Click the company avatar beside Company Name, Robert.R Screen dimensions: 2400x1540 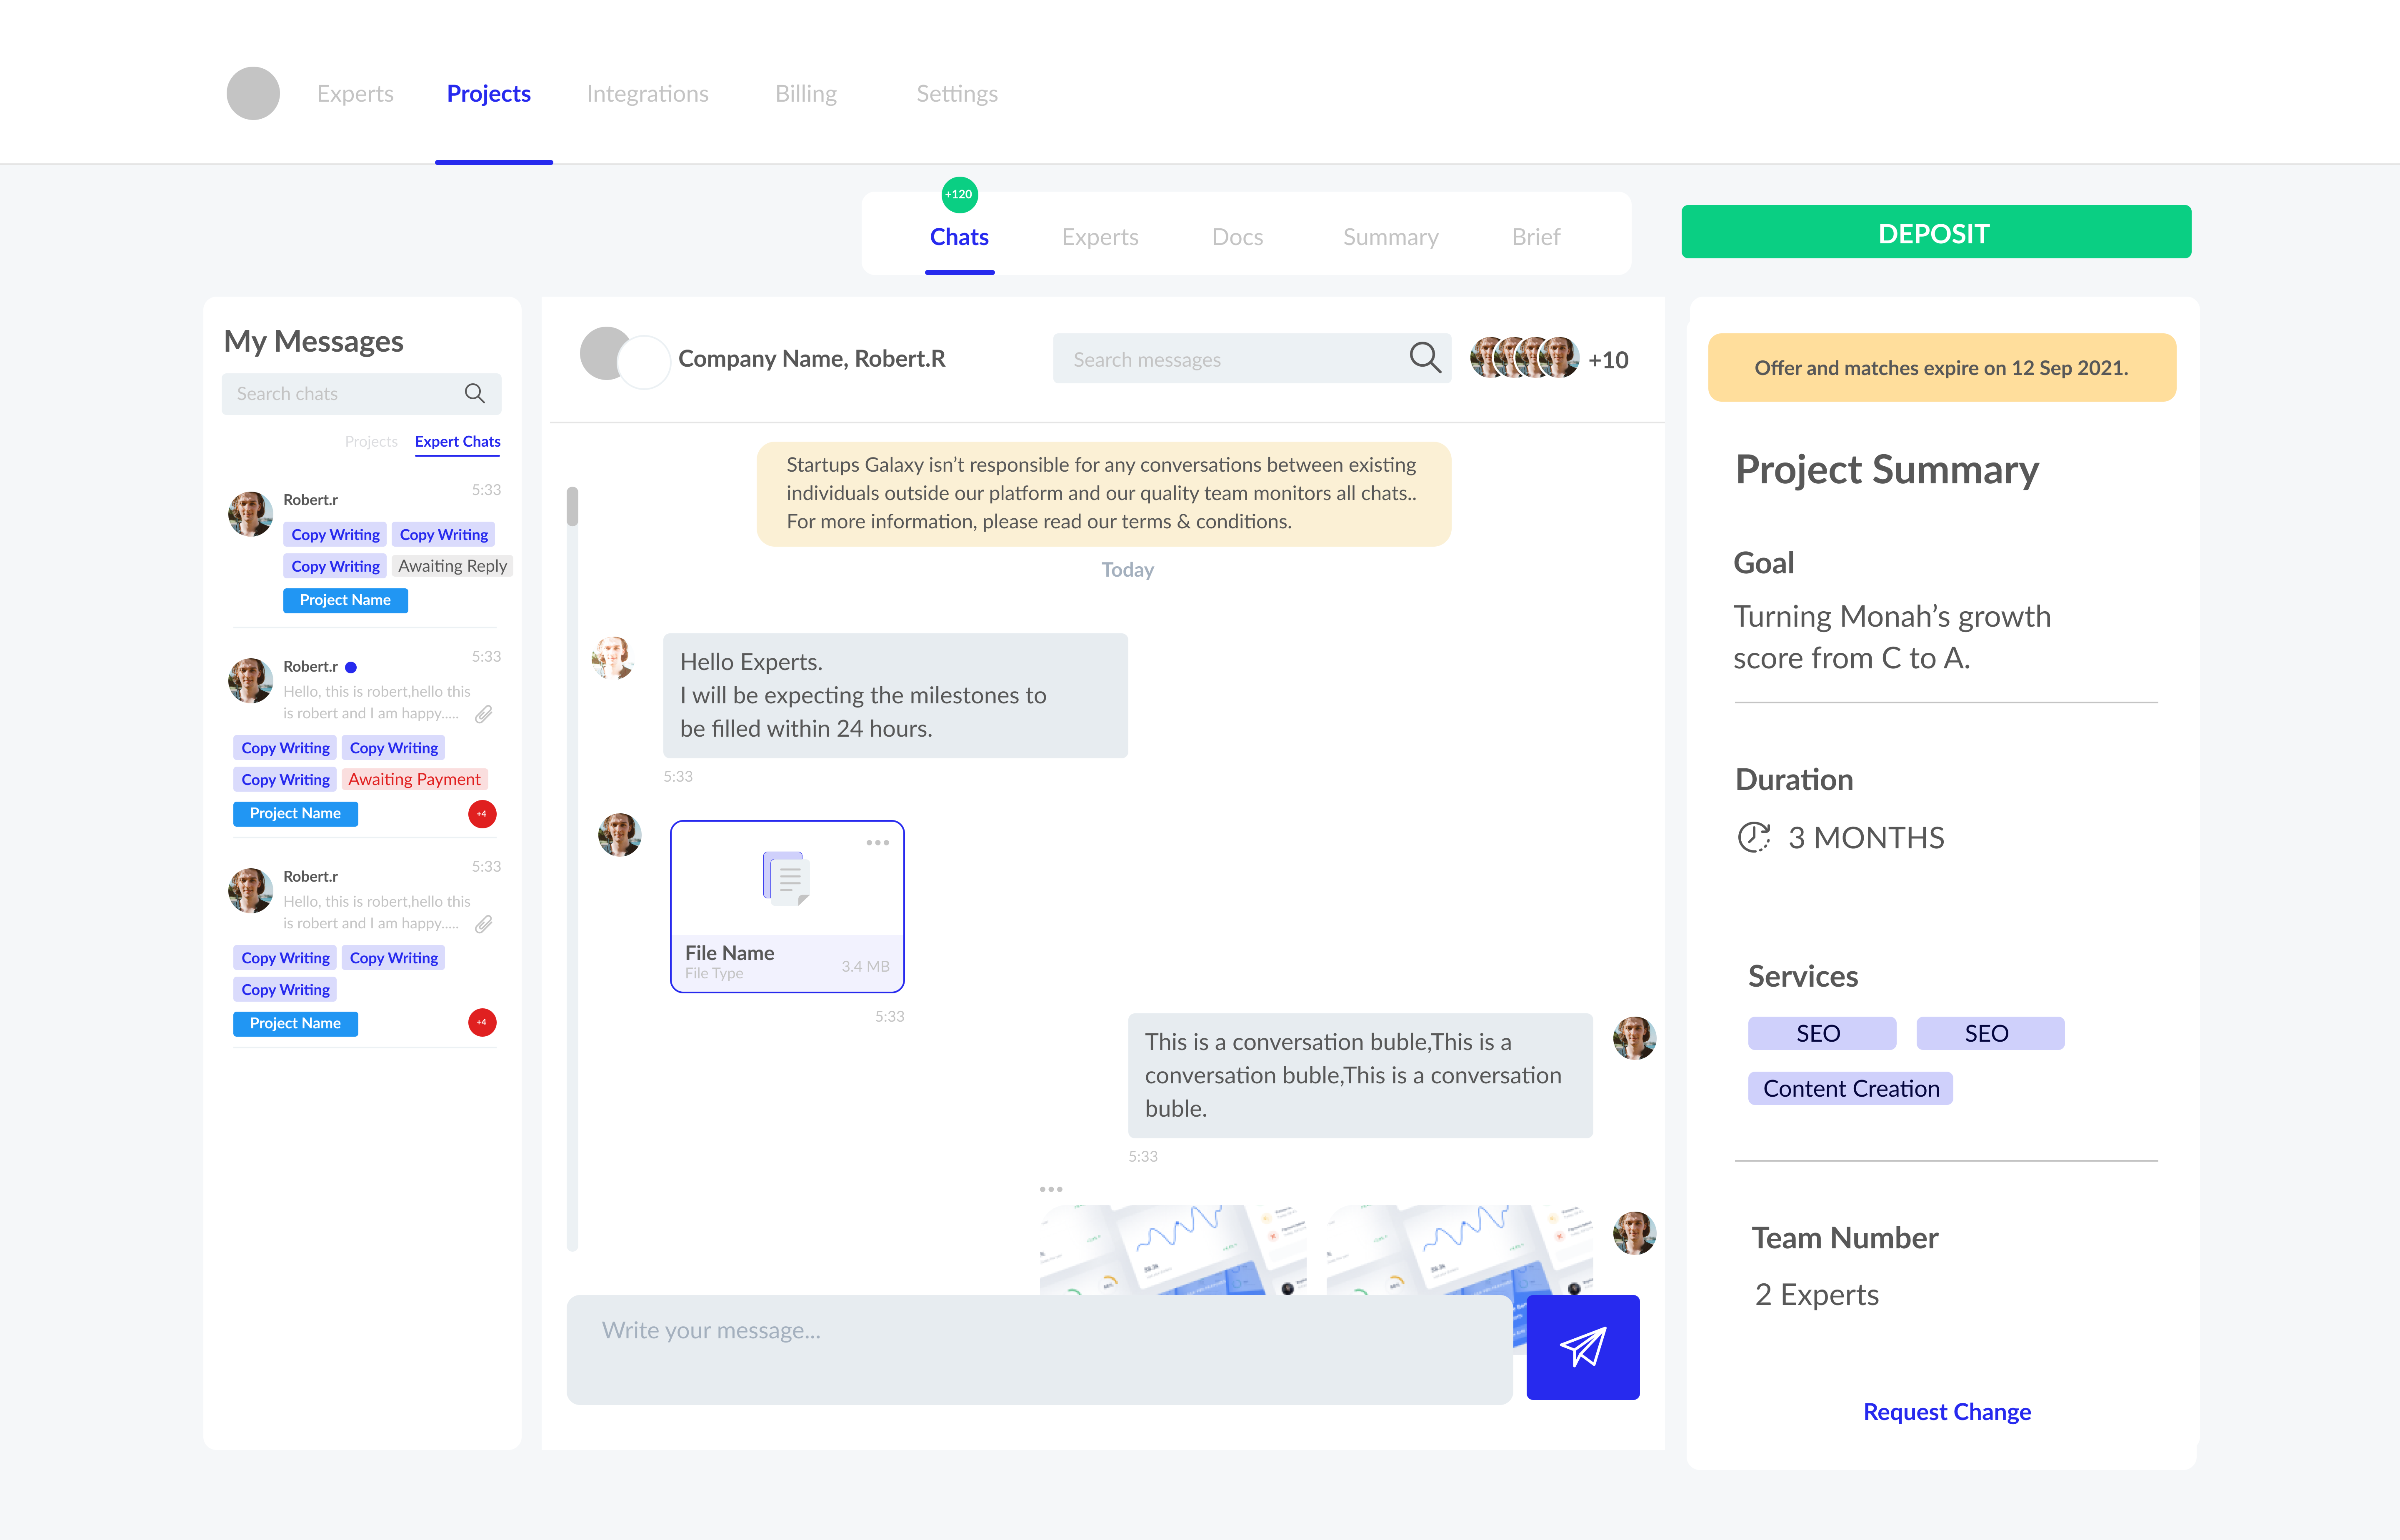[624, 358]
